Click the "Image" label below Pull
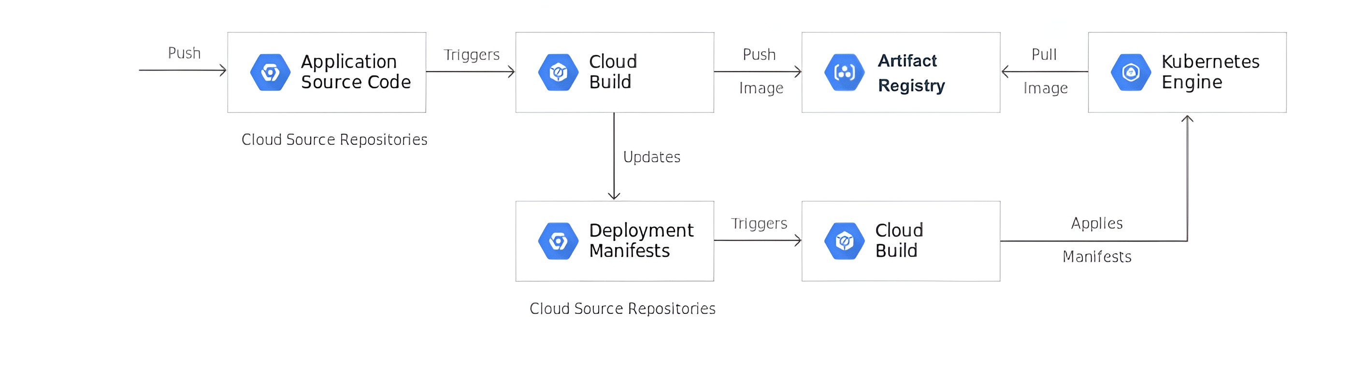1353x367 pixels. (1045, 88)
